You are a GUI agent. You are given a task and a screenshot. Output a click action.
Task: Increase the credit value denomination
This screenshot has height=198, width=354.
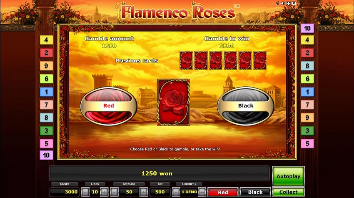click(202, 192)
